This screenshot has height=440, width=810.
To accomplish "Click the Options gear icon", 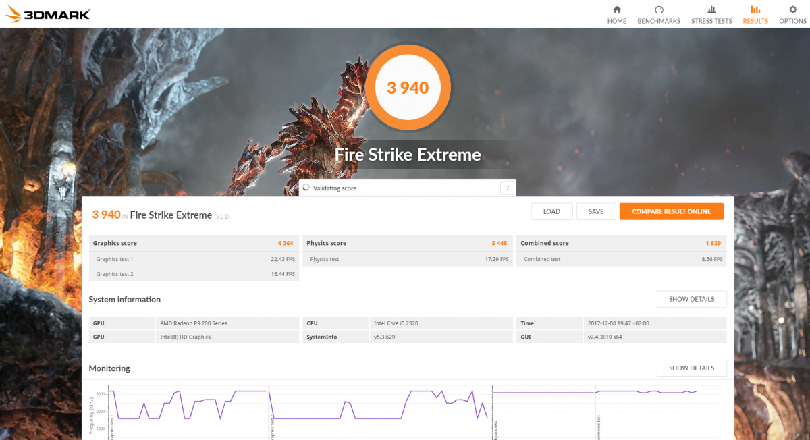I will click(x=792, y=9).
